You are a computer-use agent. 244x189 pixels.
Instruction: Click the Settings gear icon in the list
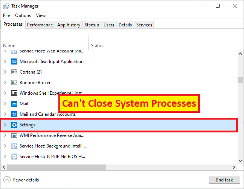[x=14, y=125]
